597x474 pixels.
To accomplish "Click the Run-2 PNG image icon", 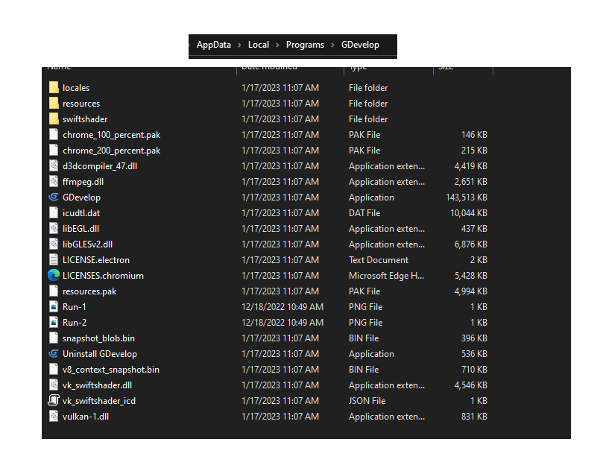I will 54,322.
